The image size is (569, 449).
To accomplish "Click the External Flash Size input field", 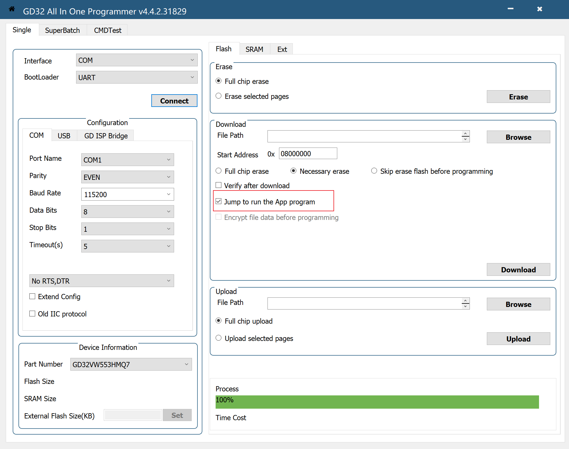I will (133, 415).
